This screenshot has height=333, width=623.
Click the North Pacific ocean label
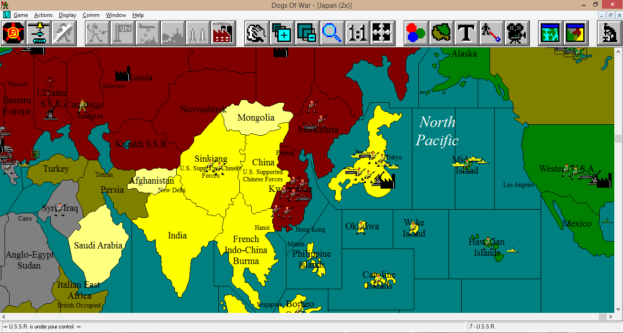[437, 131]
